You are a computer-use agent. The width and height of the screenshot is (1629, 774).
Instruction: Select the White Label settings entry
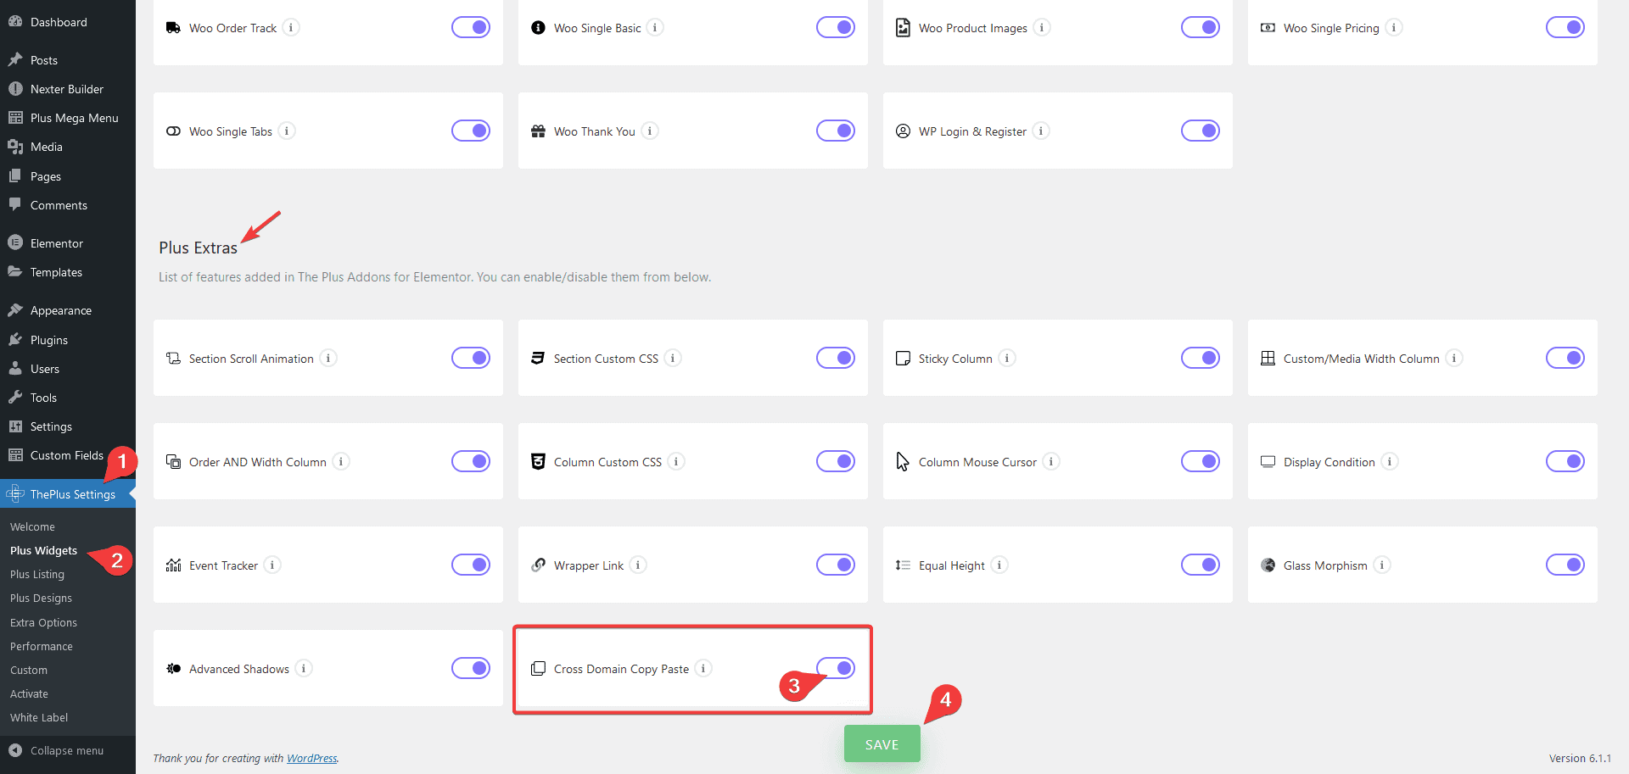pos(38,717)
